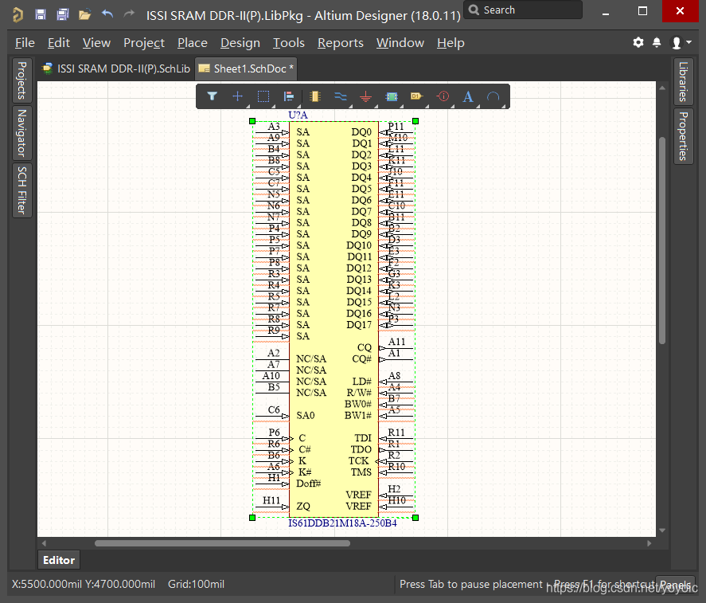Open the user account dropdown
706x603 pixels.
click(x=681, y=42)
